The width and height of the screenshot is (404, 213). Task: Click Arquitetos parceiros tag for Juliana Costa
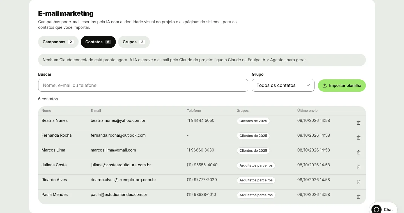pos(256,165)
